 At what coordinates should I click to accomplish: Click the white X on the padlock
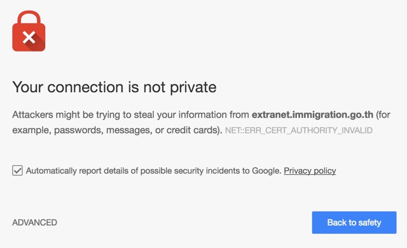(x=29, y=38)
